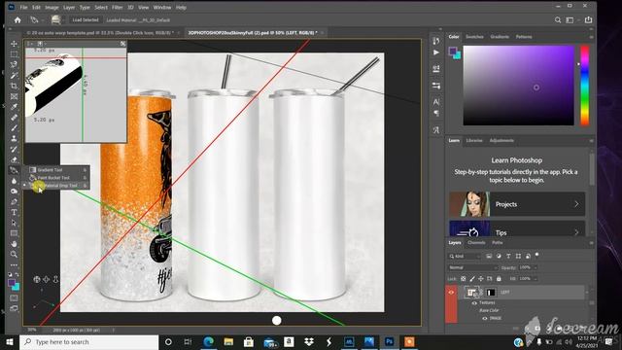Screen dimensions: 622x350
Task: Select the Magic Wand tool
Action: tap(14, 75)
